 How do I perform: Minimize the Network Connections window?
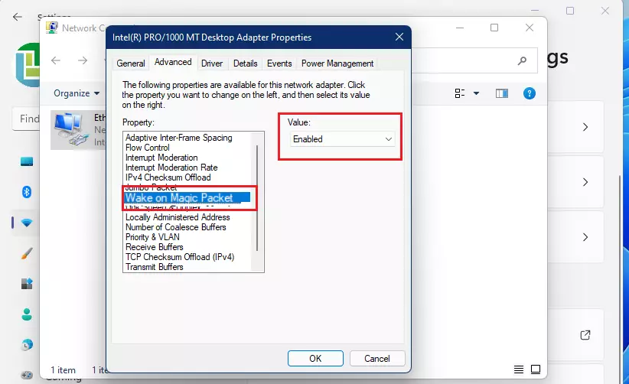click(x=460, y=28)
